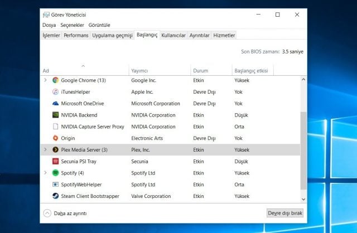Sort by the Durum column header
Screen dimensions: 357x233
click(x=211, y=70)
